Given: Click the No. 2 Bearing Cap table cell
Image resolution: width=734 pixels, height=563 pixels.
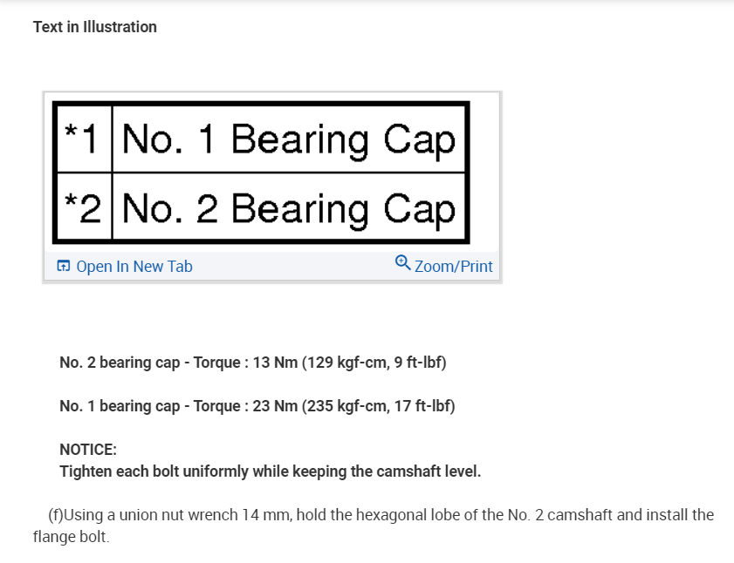Looking at the screenshot, I should pyautogui.click(x=289, y=209).
